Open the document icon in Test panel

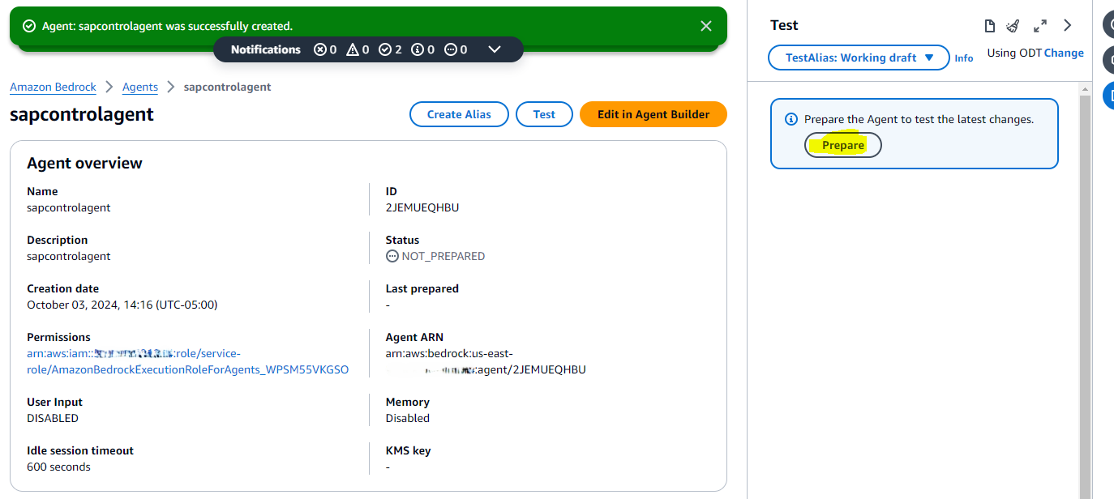point(989,26)
